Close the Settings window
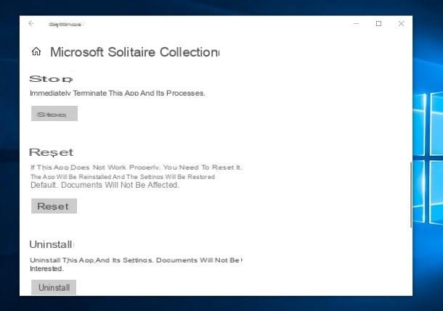This screenshot has width=443, height=311. tap(401, 24)
